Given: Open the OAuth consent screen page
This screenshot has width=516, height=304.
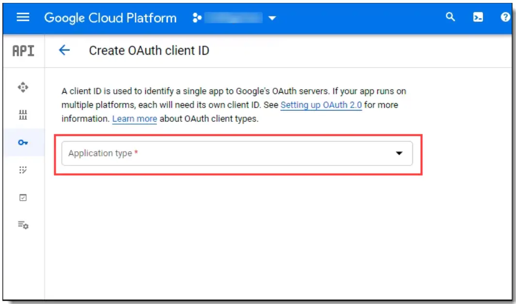Looking at the screenshot, I should (23, 170).
